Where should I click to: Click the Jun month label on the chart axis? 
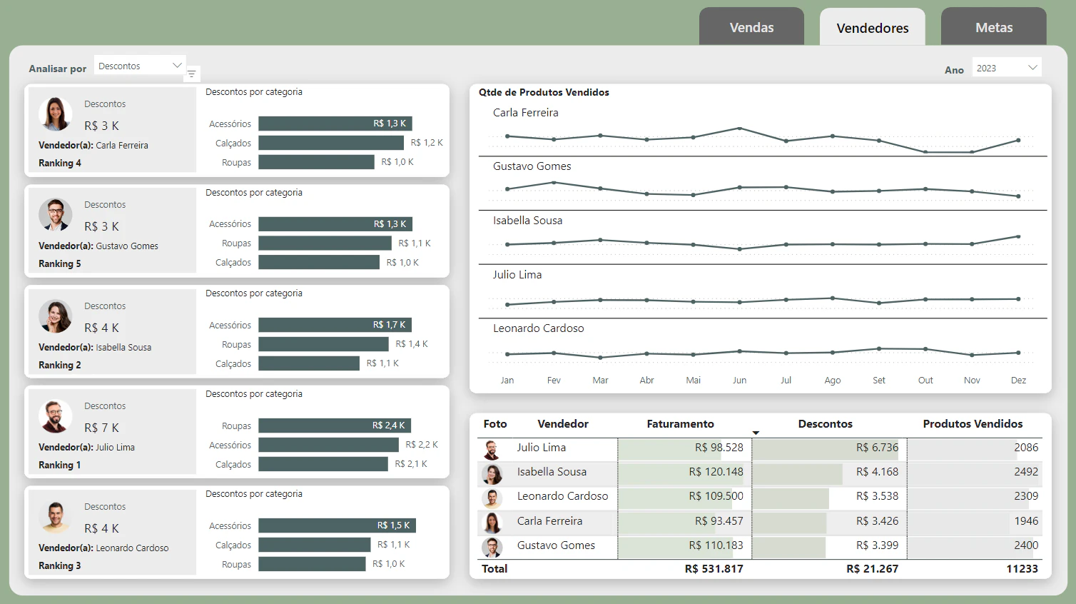coord(740,381)
